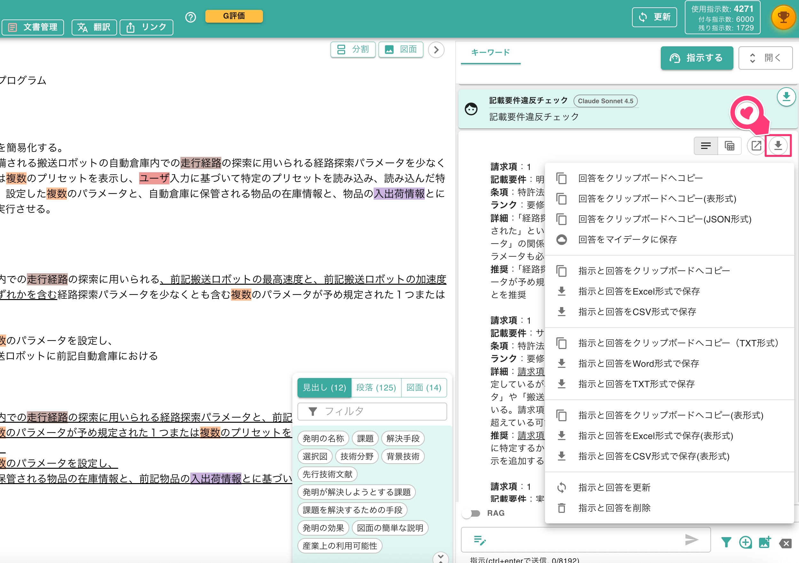This screenshot has height=563, width=799.
Task: Select 指示と回答をクリップボードへコピー（TXT形式）
Action: (x=669, y=343)
